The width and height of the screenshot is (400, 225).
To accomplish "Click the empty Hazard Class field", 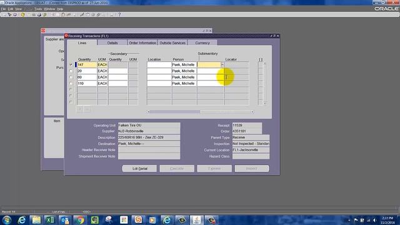I will click(251, 156).
